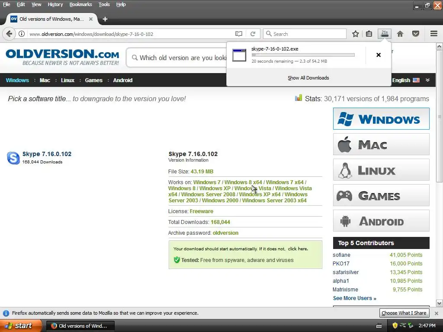Click the 2:47 PM taskbar clock

click(x=427, y=326)
